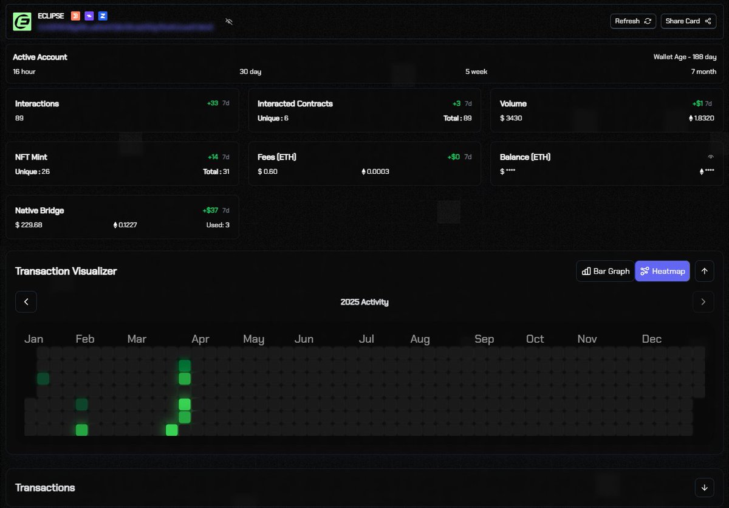Screen dimensions: 729x508
Task: Click the Jan month label
Action: click(33, 338)
